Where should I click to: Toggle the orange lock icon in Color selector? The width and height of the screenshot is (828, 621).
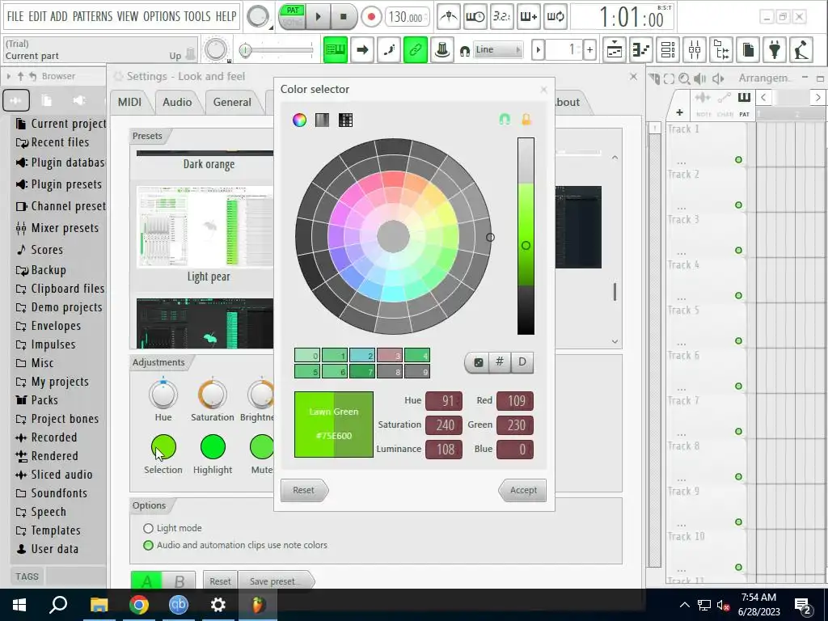(x=526, y=120)
